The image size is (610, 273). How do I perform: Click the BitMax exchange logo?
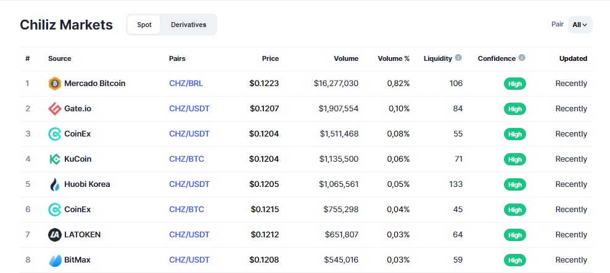click(x=55, y=260)
